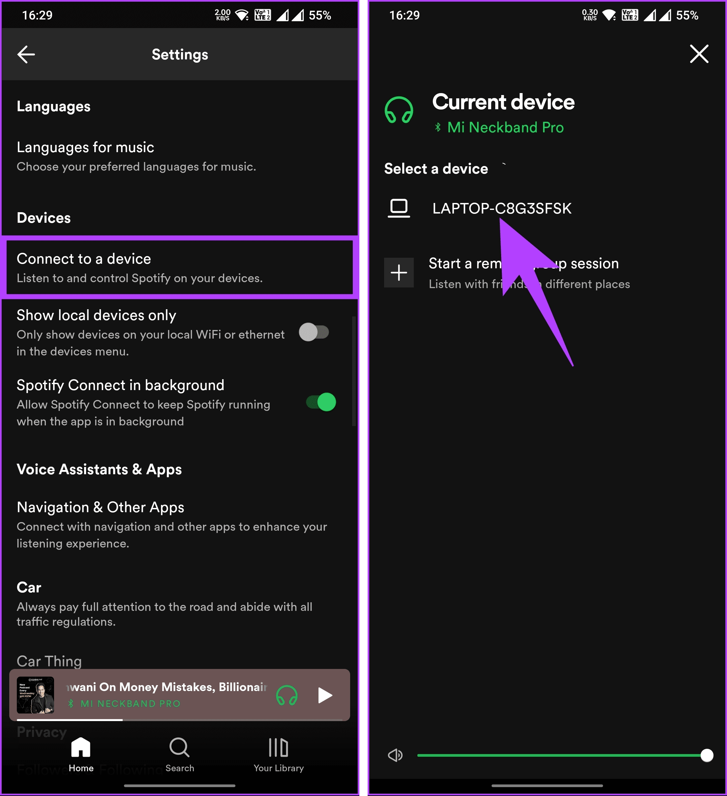Tap the plus icon for remote group session
727x796 pixels.
[x=399, y=273]
